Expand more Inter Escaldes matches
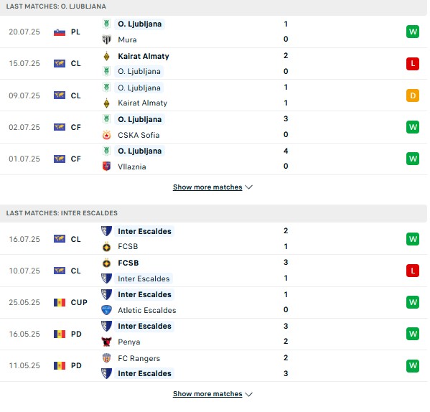 tap(207, 394)
